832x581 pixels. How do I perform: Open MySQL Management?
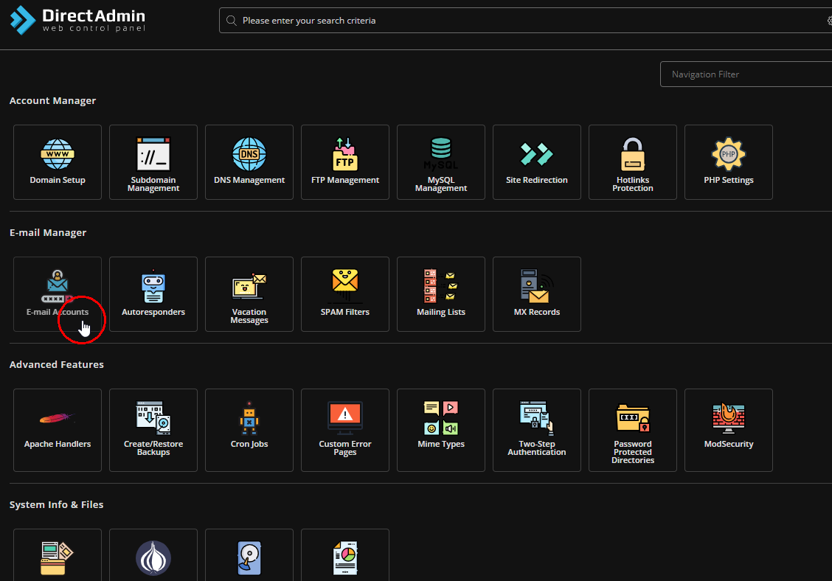[x=441, y=162]
